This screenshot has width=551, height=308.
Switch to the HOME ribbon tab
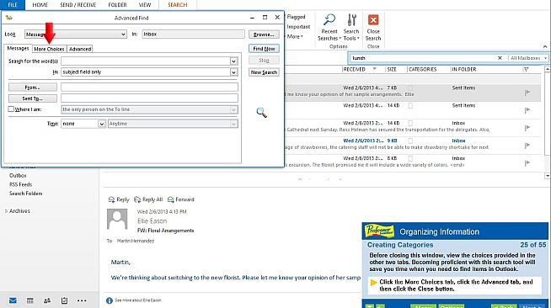pyautogui.click(x=40, y=4)
